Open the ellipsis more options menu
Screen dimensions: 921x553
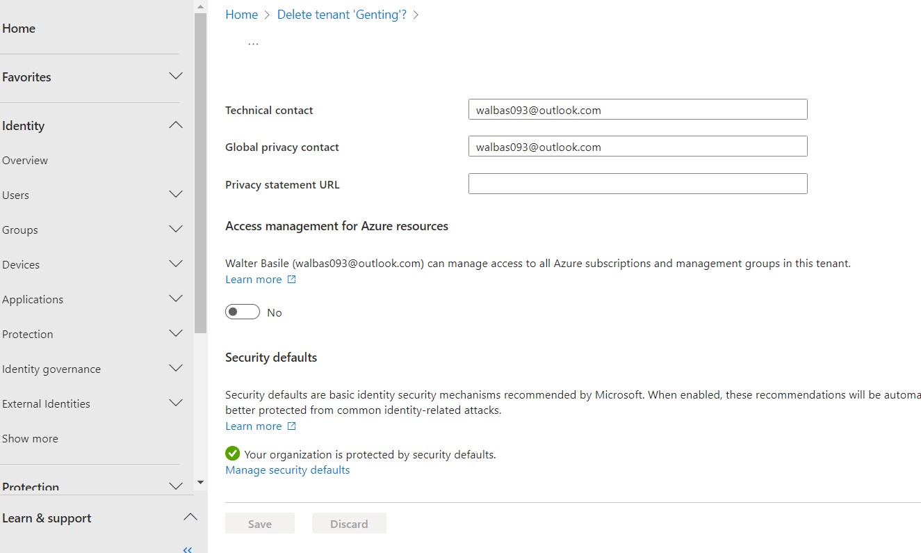(x=253, y=43)
